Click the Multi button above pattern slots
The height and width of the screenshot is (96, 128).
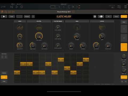pos(124,22)
